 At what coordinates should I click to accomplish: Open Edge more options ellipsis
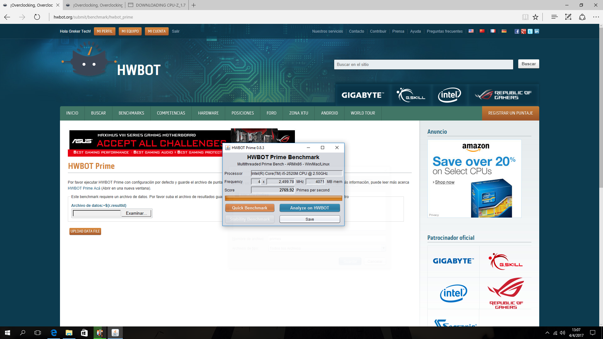tap(596, 17)
